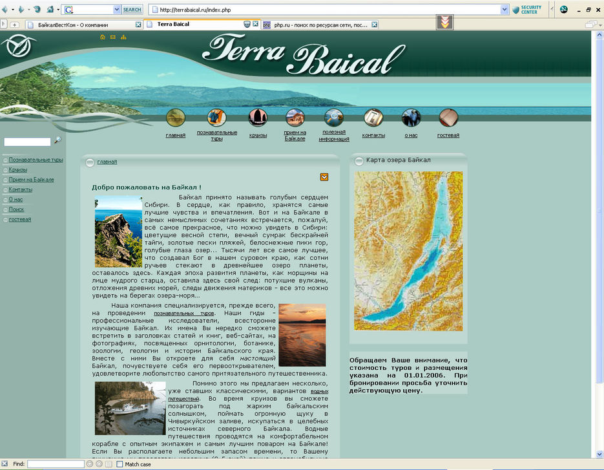Open sidebar link Круизы

18,169
